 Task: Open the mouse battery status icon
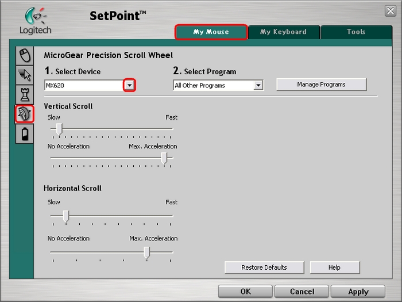point(25,134)
